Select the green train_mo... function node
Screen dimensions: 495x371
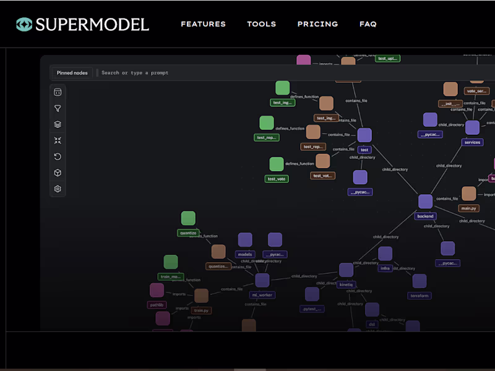pyautogui.click(x=171, y=262)
